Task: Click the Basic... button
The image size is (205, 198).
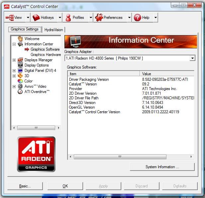Action: click(25, 186)
